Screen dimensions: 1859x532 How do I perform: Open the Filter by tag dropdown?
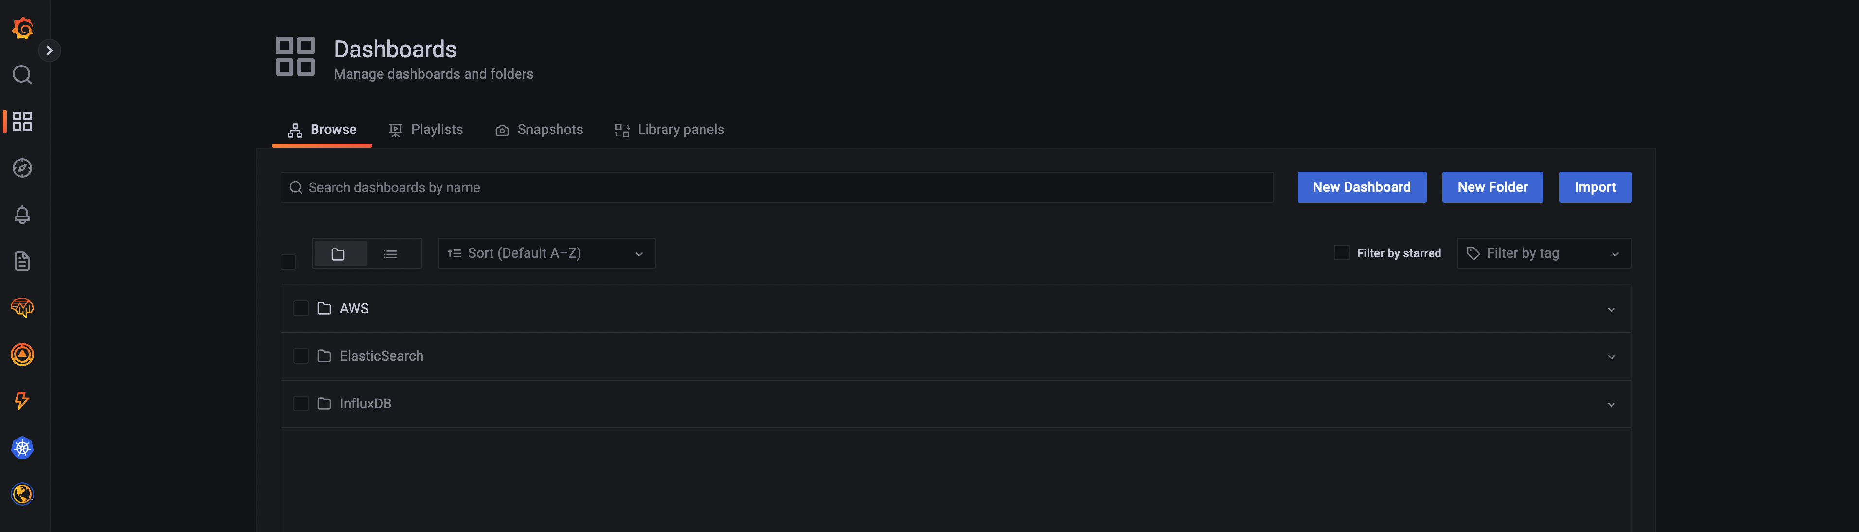coord(1543,253)
